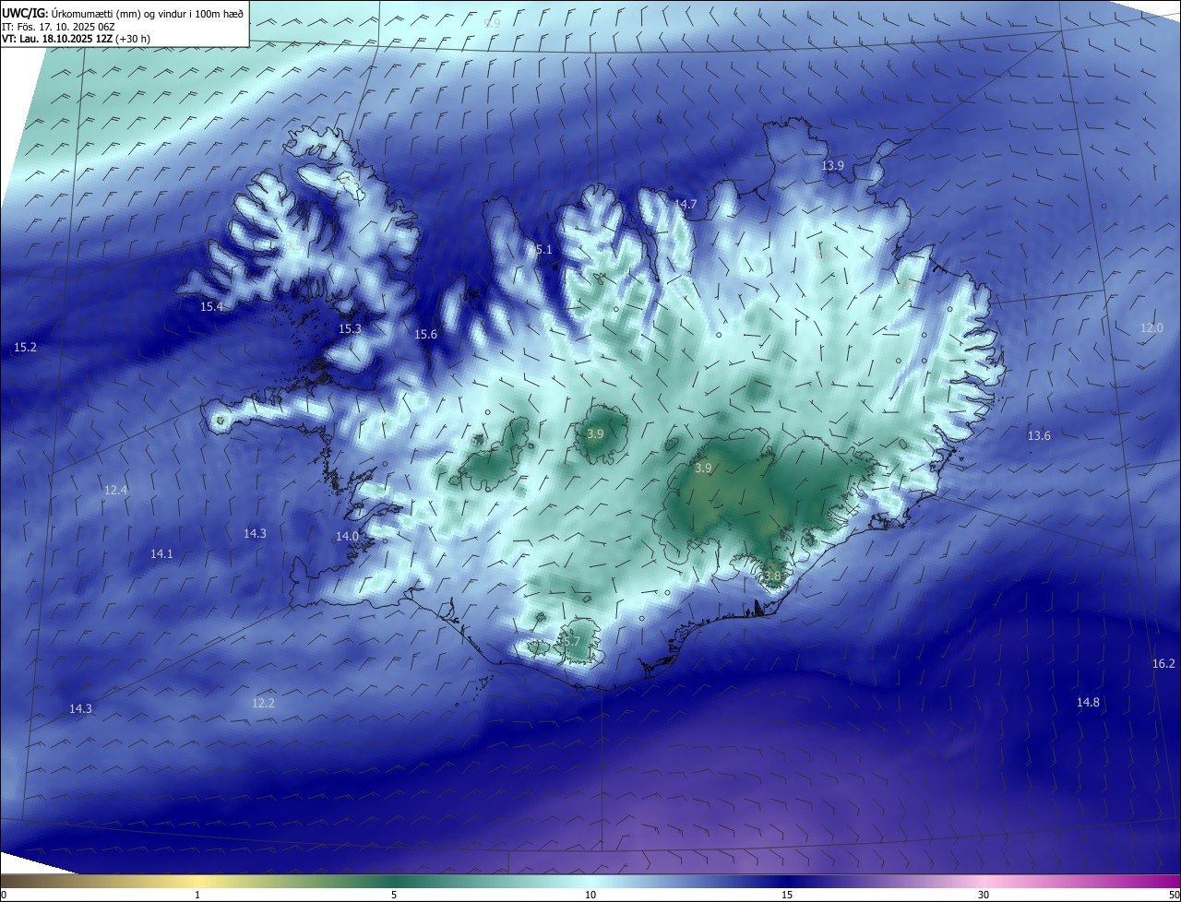Click the 0 tick on the color scale
Screen dimensions: 1181x902
coord(3,895)
